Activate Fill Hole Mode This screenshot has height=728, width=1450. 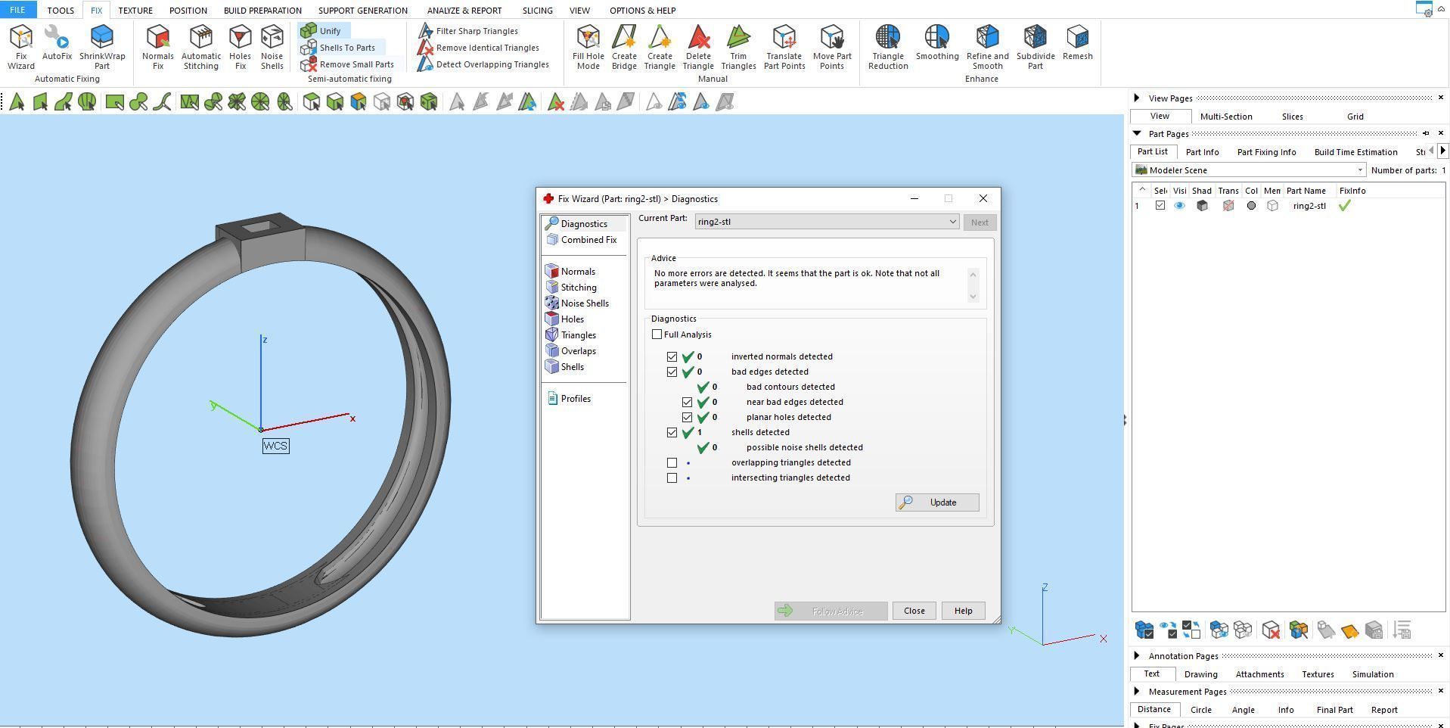pyautogui.click(x=588, y=47)
